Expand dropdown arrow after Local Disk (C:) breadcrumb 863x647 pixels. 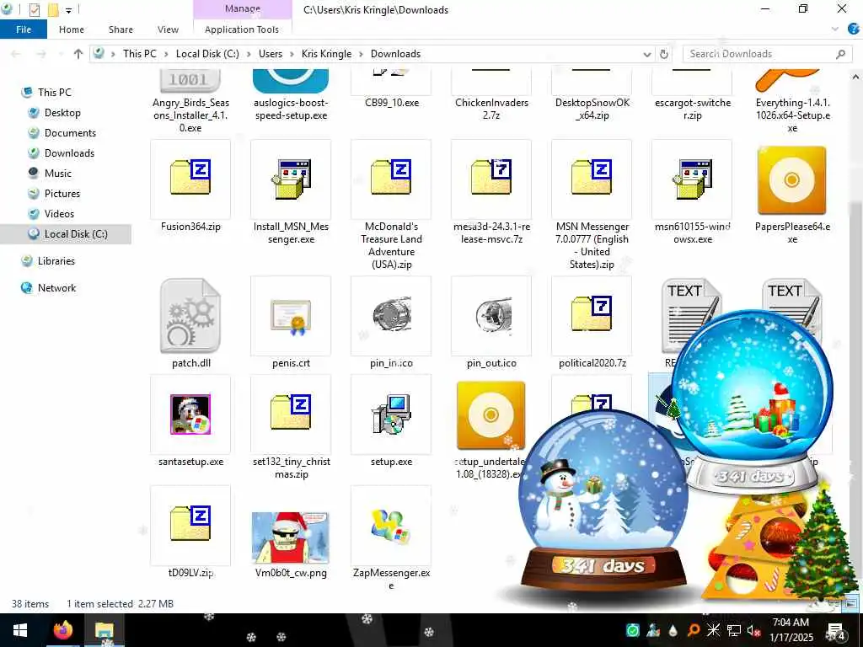[249, 54]
